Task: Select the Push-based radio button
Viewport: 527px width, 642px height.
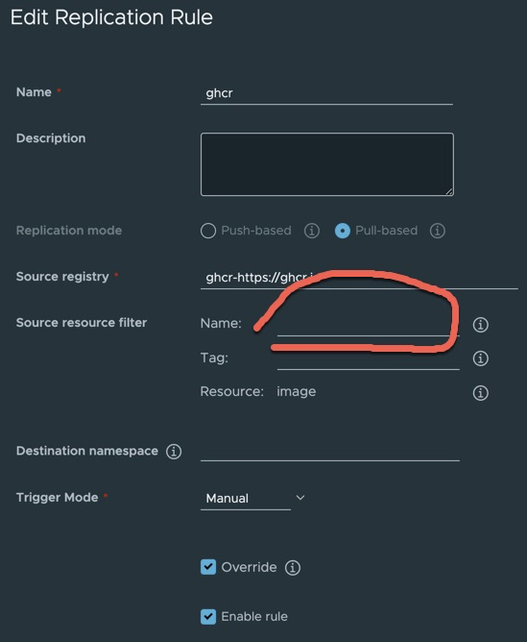Action: (208, 231)
